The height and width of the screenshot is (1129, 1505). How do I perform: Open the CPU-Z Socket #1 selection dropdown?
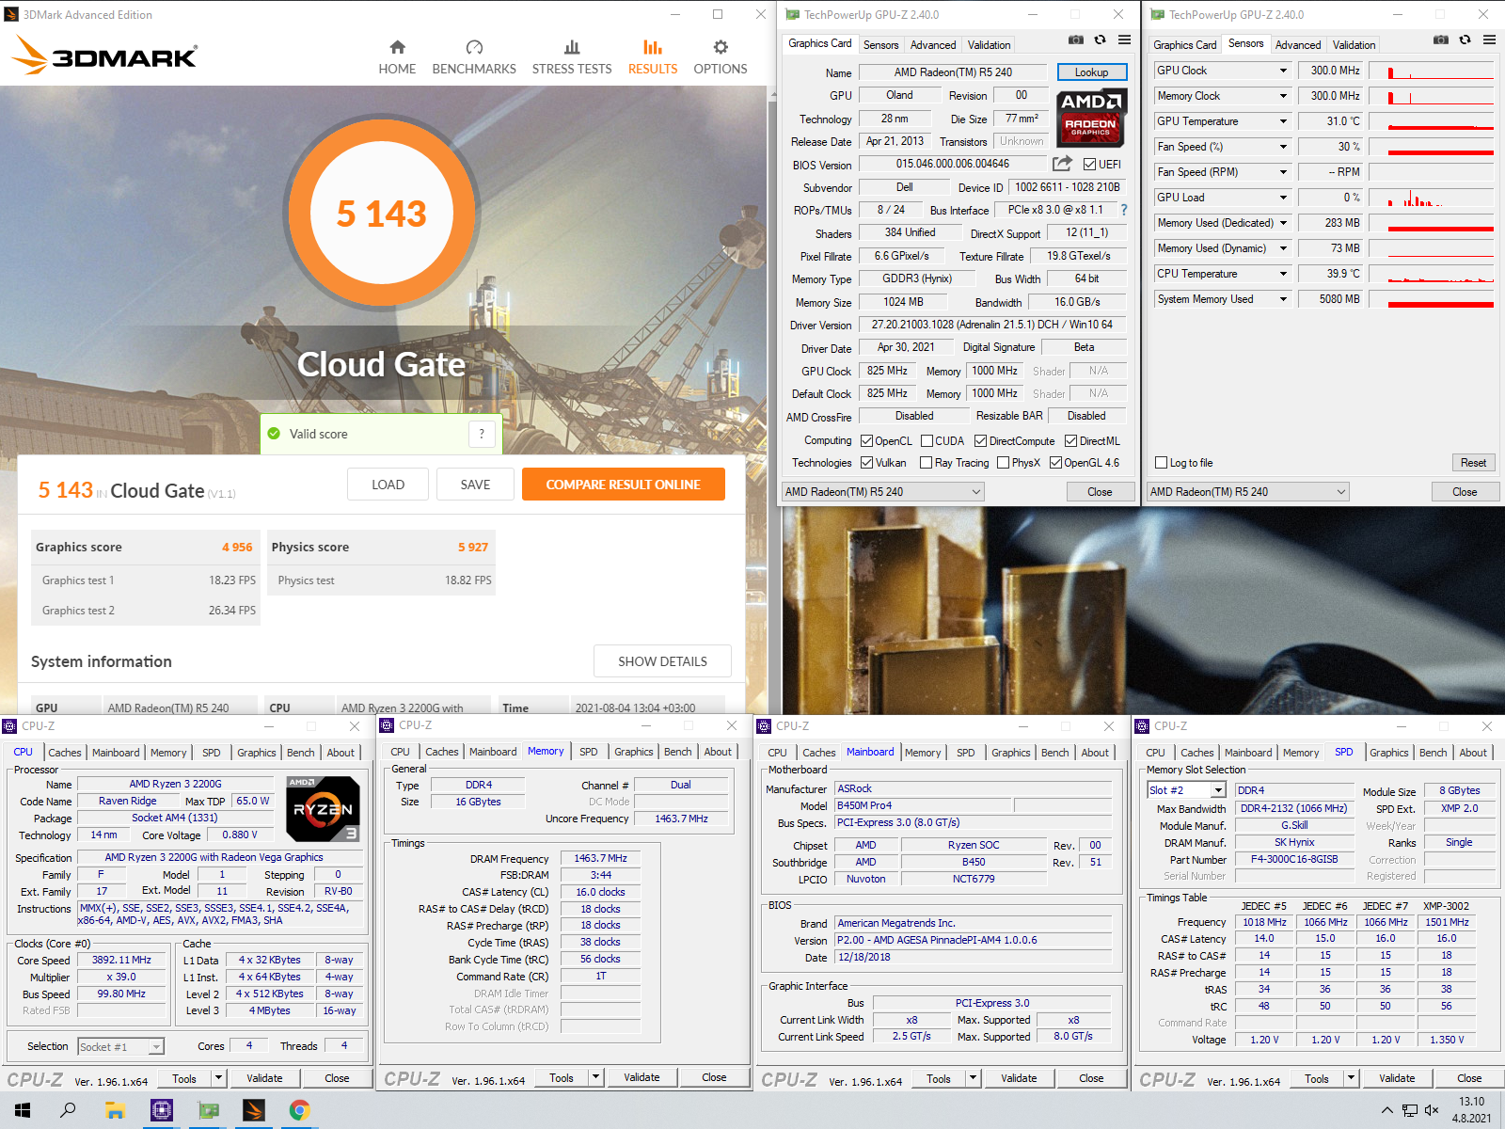tap(120, 1046)
